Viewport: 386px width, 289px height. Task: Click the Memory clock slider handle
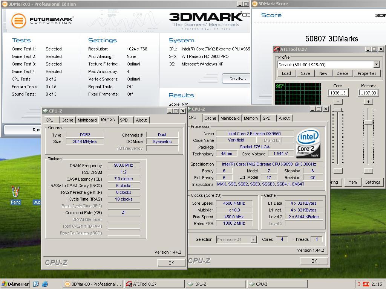pyautogui.click(x=368, y=122)
